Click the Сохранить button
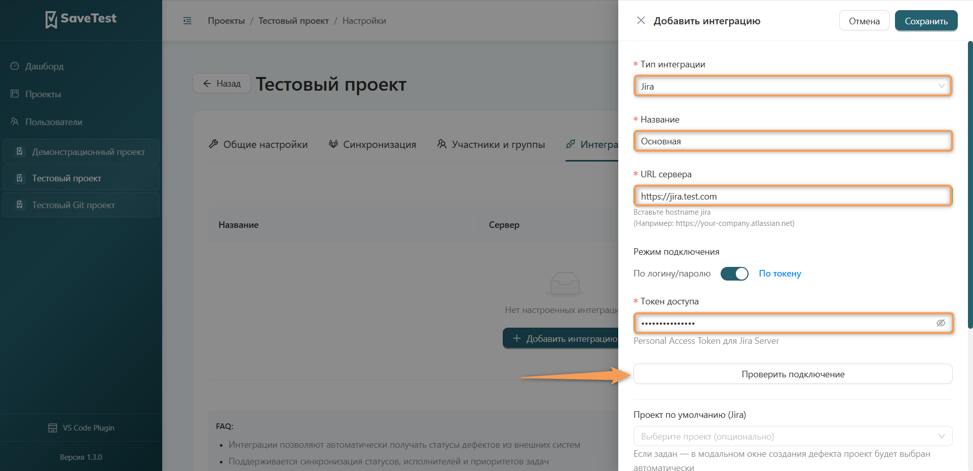The image size is (973, 471). tap(926, 21)
